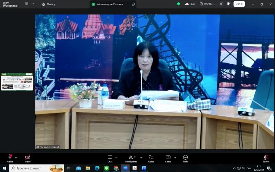
Task: Open the Windows notification center
Action: pyautogui.click(x=269, y=168)
